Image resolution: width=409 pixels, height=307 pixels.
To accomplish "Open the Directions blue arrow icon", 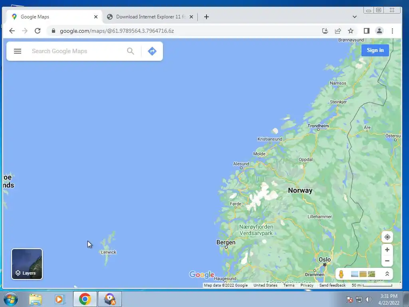I will (x=152, y=51).
